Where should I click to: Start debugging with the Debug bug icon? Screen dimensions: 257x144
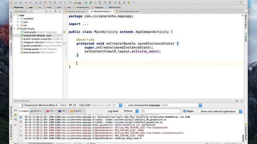(91, 2)
